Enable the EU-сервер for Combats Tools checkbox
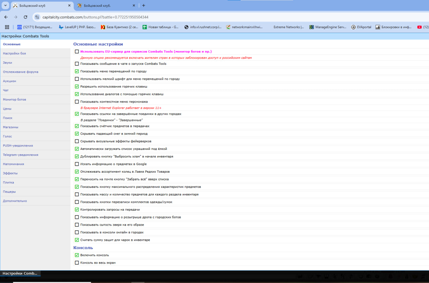 point(77,52)
